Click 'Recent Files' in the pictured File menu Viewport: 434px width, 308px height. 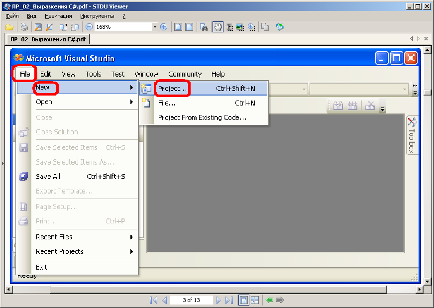tap(54, 237)
